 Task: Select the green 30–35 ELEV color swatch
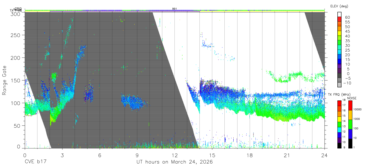coord(340,43)
